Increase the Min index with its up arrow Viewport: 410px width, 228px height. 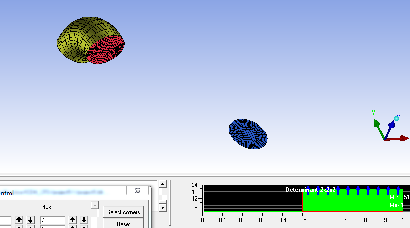(19, 220)
